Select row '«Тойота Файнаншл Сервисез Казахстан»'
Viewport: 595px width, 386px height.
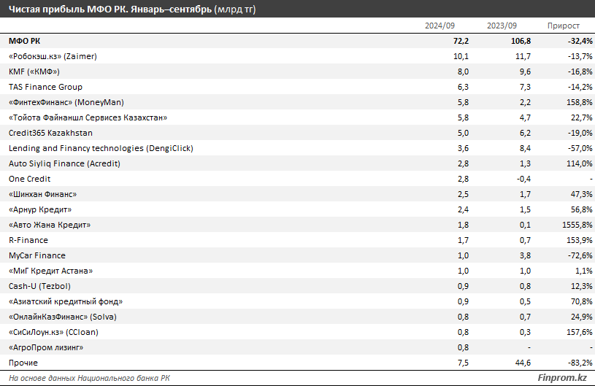(x=298, y=117)
